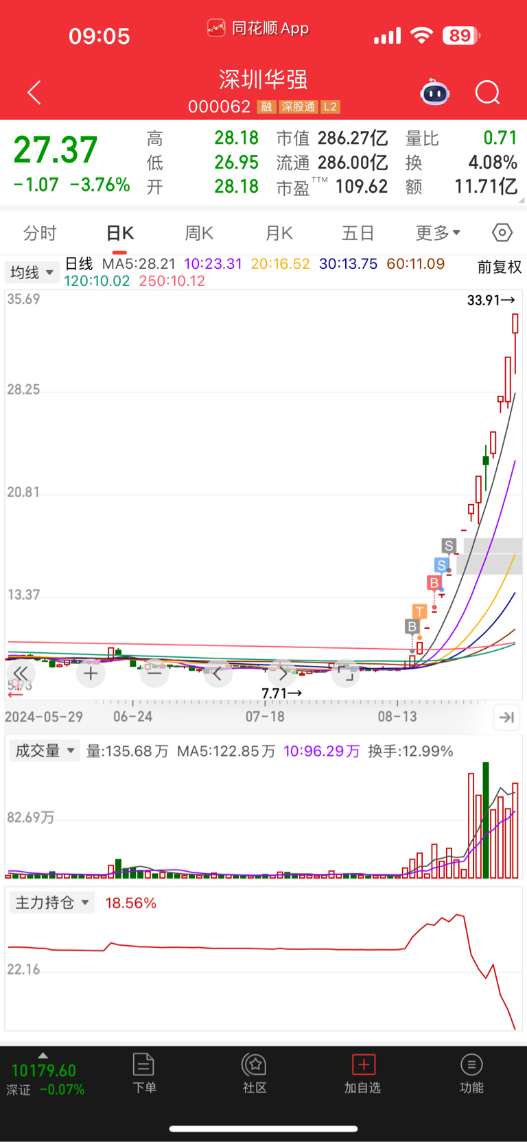
Task: Tap current price 27.37
Action: click(56, 150)
